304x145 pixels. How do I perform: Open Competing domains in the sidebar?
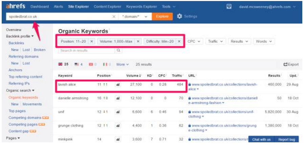coord(25,118)
